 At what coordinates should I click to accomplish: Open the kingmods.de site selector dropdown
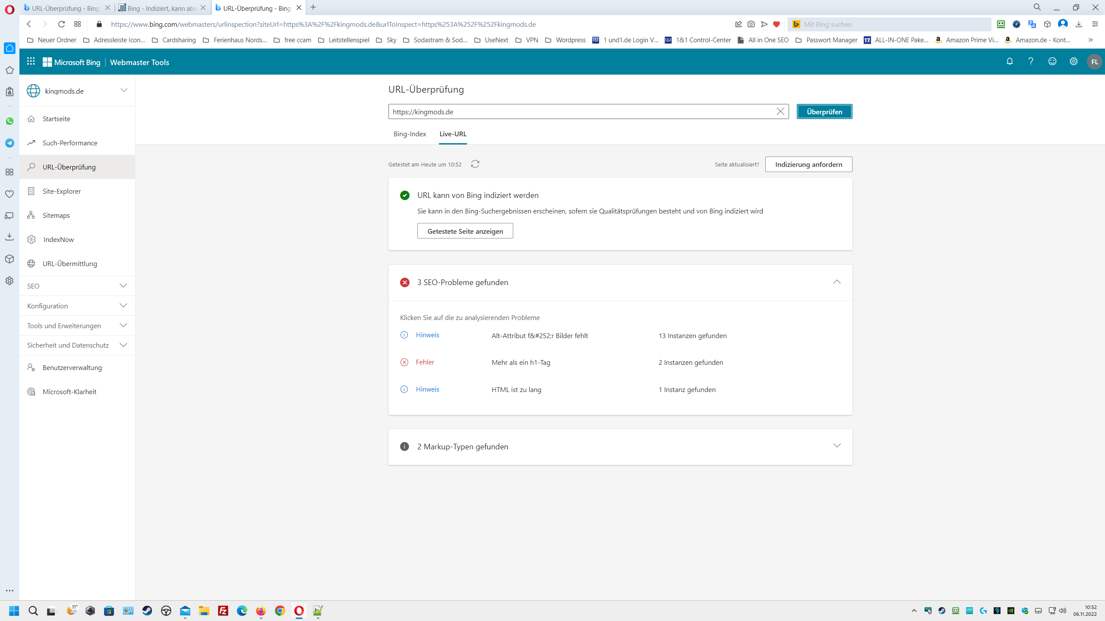click(x=123, y=91)
